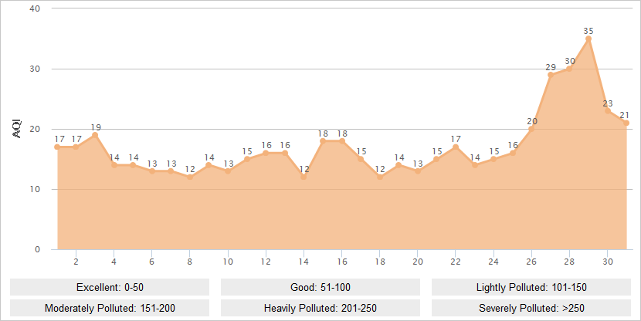Select the last data point valued 21

tap(626, 123)
